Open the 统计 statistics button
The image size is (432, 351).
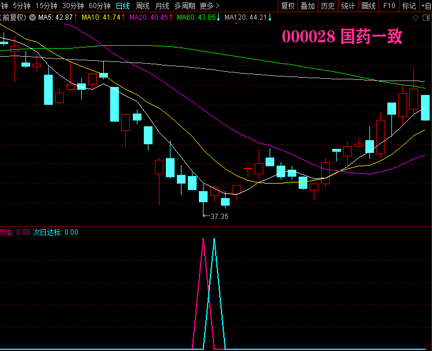click(x=348, y=6)
